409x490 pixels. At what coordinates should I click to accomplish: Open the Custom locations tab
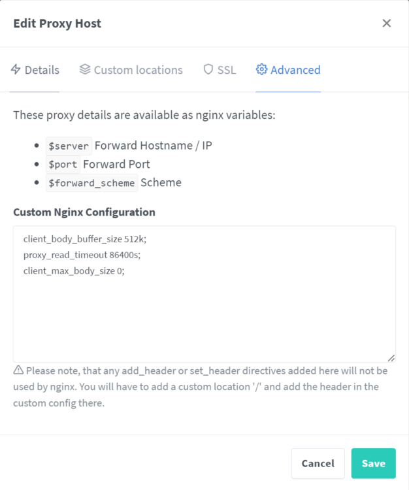coord(131,70)
